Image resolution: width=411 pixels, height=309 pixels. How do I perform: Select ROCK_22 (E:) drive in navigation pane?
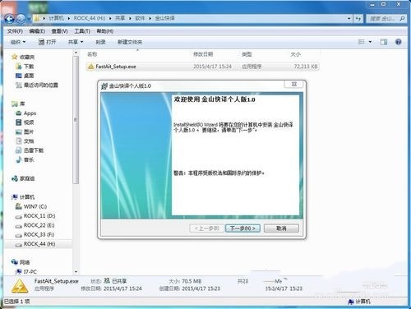pos(39,225)
